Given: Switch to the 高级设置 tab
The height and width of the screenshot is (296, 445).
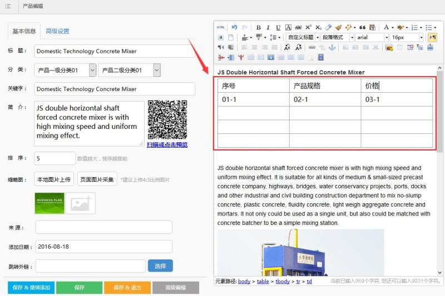Looking at the screenshot, I should [57, 31].
